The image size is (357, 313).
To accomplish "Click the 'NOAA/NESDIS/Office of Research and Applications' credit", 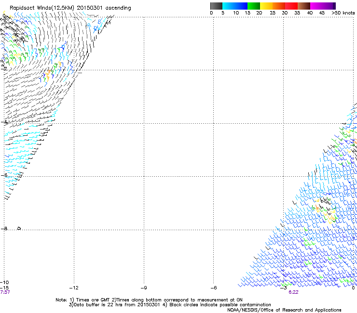I will [284, 310].
